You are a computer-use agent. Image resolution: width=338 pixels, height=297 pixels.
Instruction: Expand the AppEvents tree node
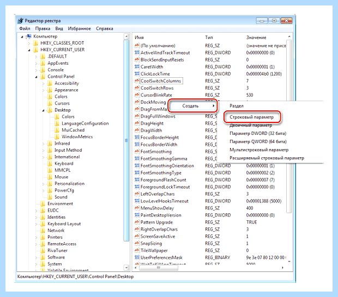[x=36, y=64]
